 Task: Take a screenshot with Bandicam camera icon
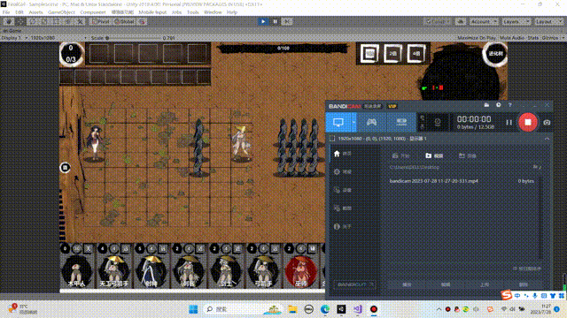[547, 123]
